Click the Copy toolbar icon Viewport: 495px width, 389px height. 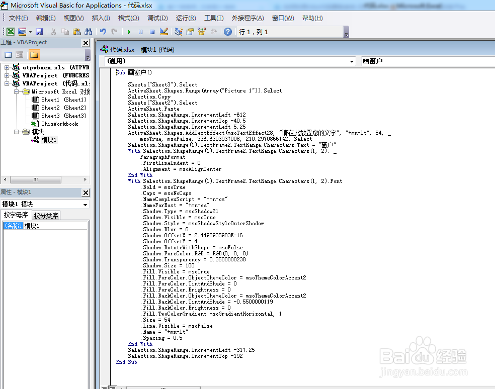[65, 32]
